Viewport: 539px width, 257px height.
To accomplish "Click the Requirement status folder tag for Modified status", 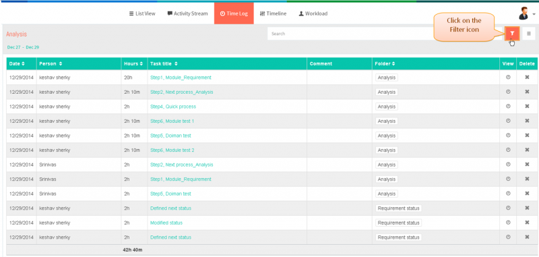I will pyautogui.click(x=398, y=223).
